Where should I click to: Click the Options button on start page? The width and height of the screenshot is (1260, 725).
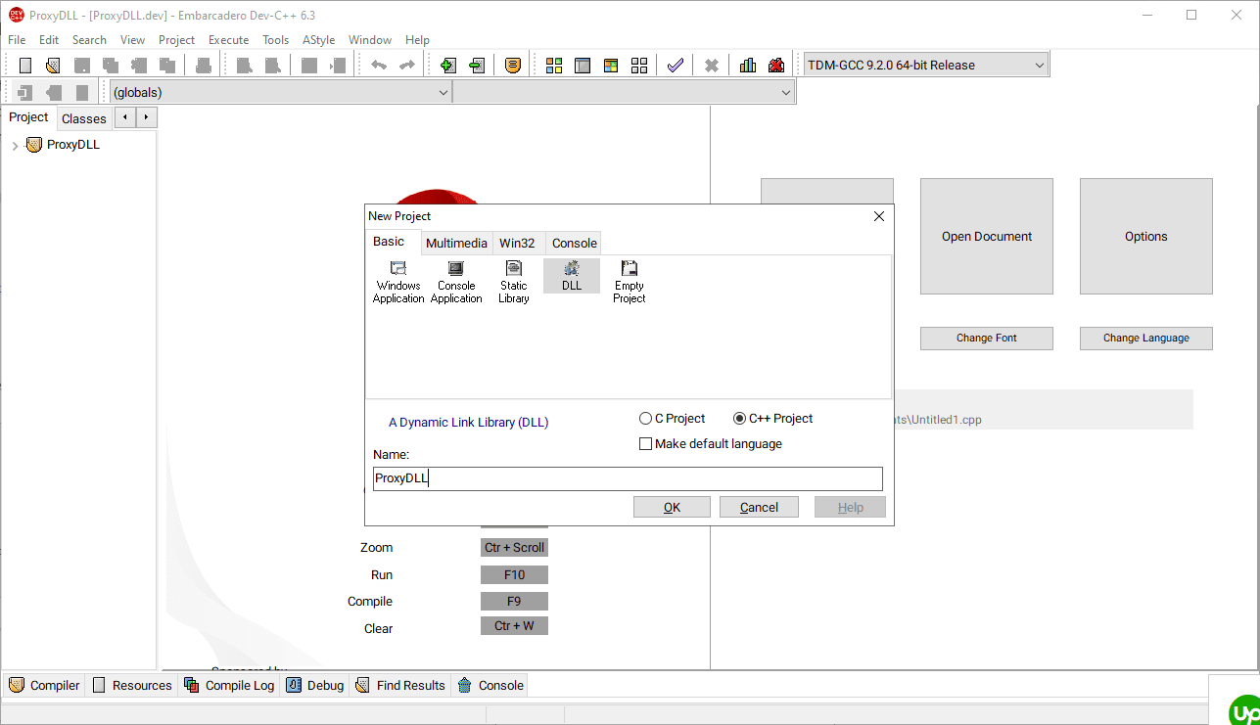pyautogui.click(x=1146, y=237)
